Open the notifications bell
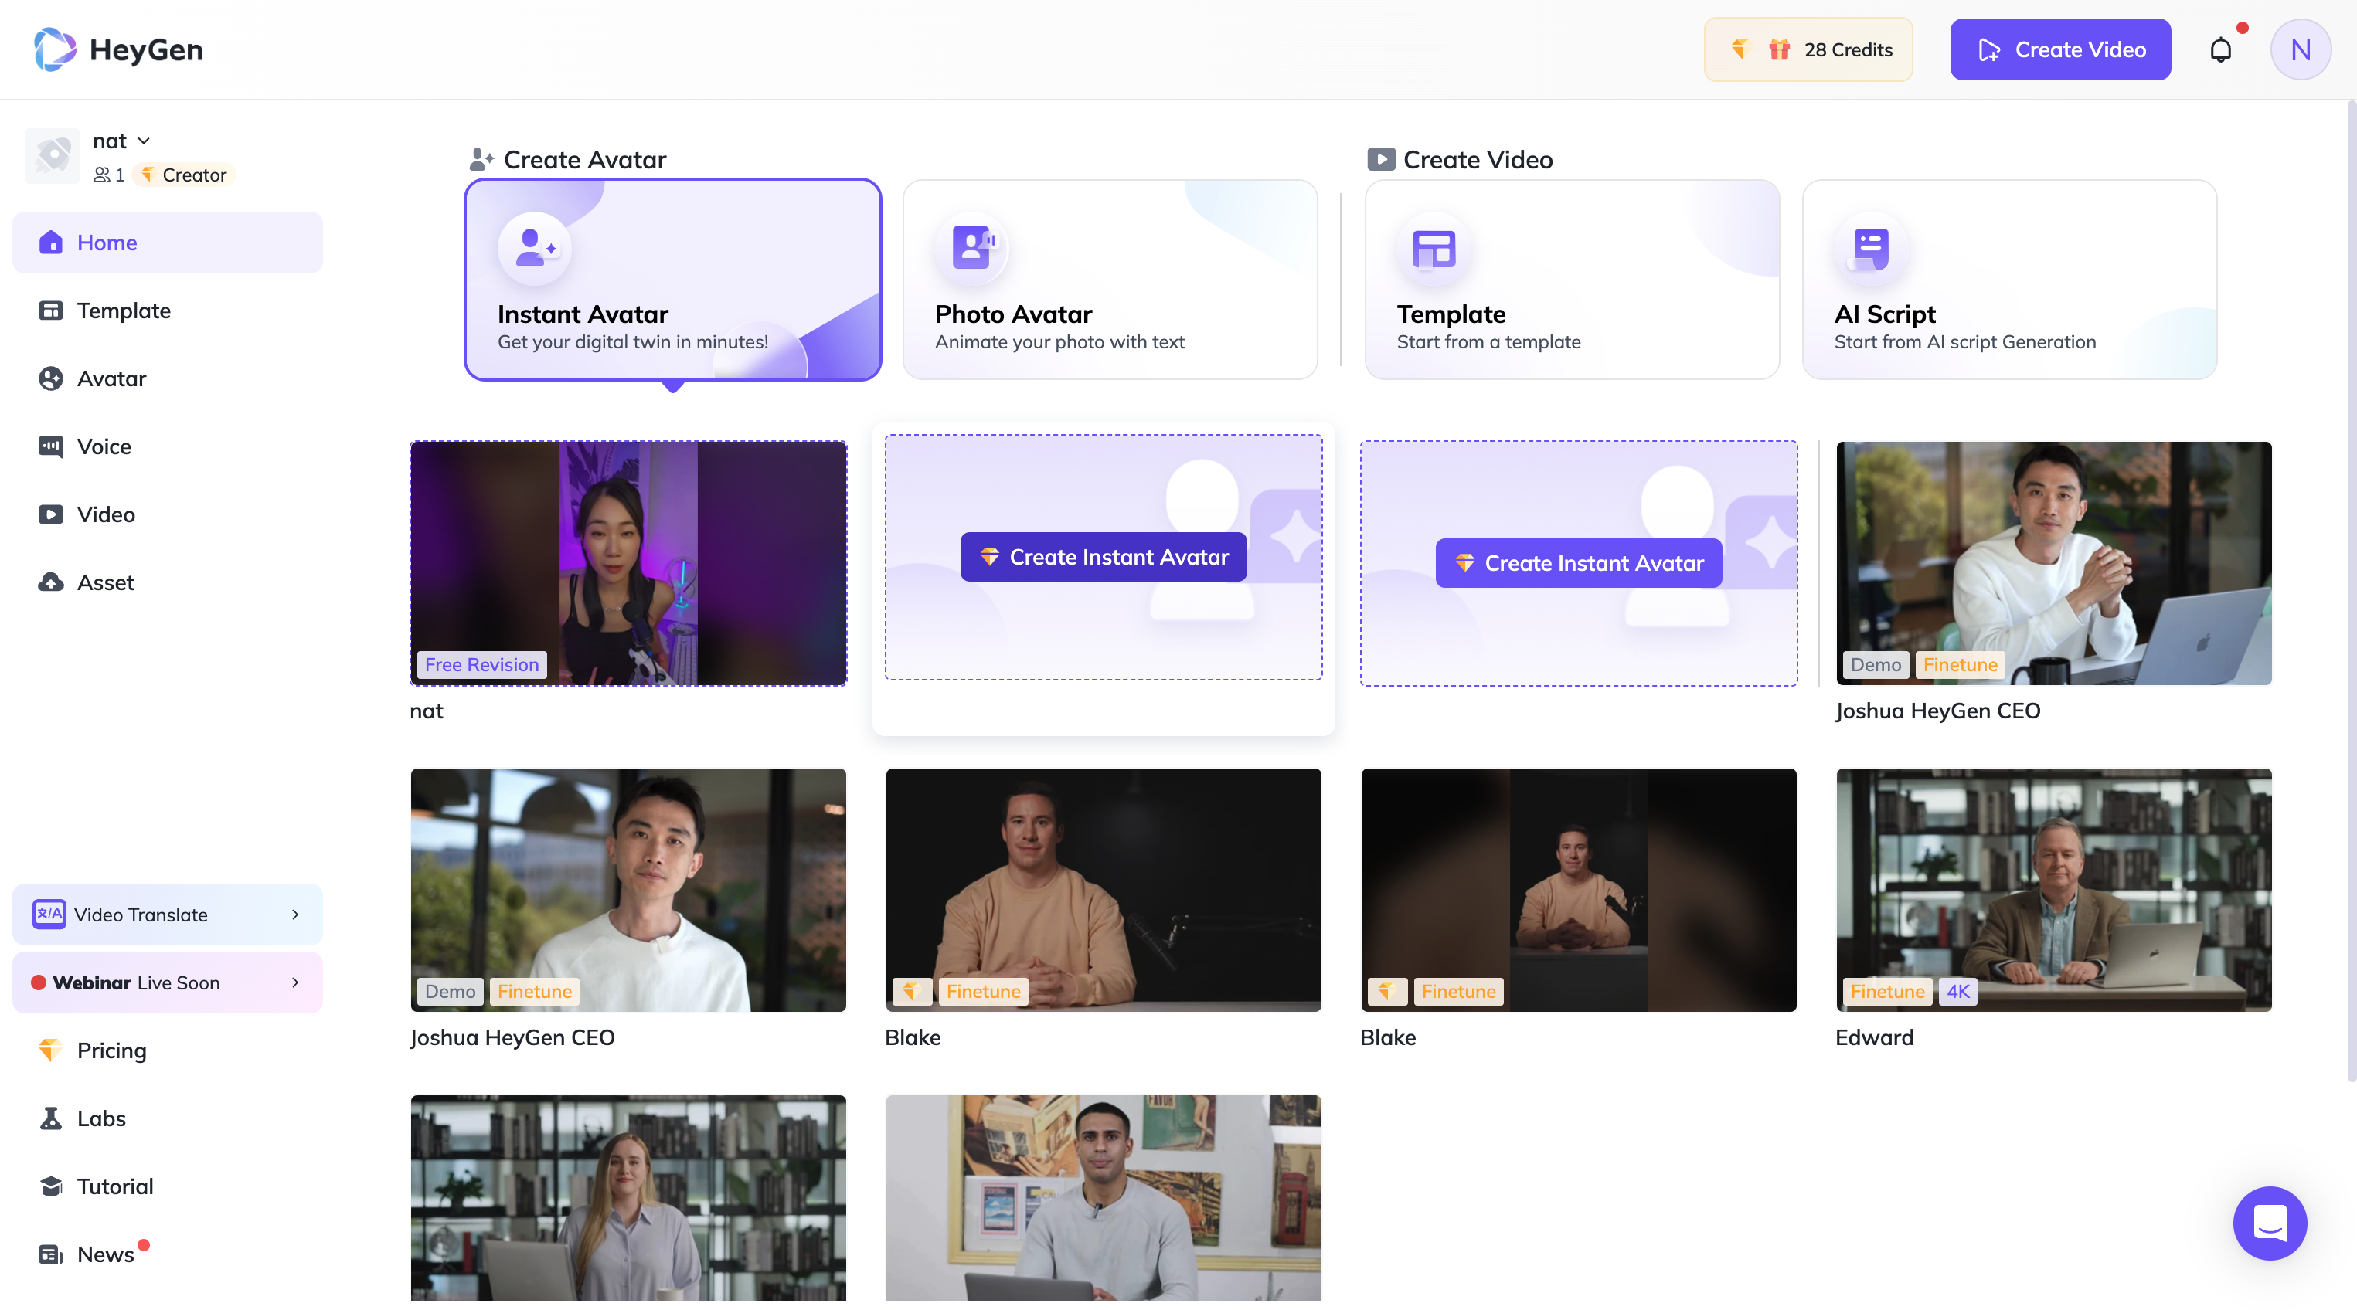 pos(2221,49)
